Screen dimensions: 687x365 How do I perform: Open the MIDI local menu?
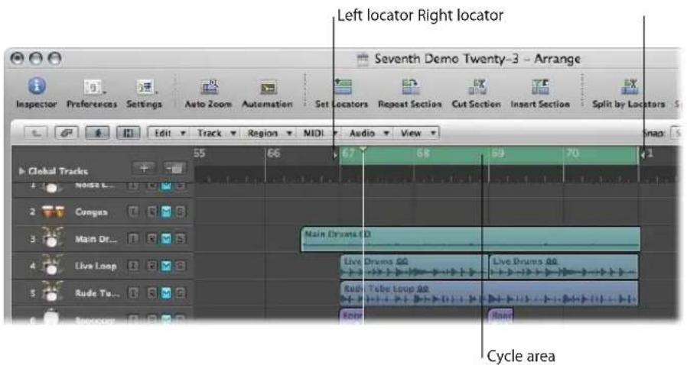click(320, 133)
